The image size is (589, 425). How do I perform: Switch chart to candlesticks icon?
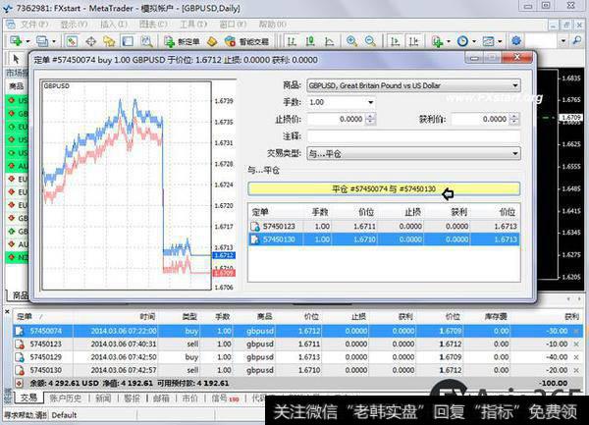pos(310,41)
